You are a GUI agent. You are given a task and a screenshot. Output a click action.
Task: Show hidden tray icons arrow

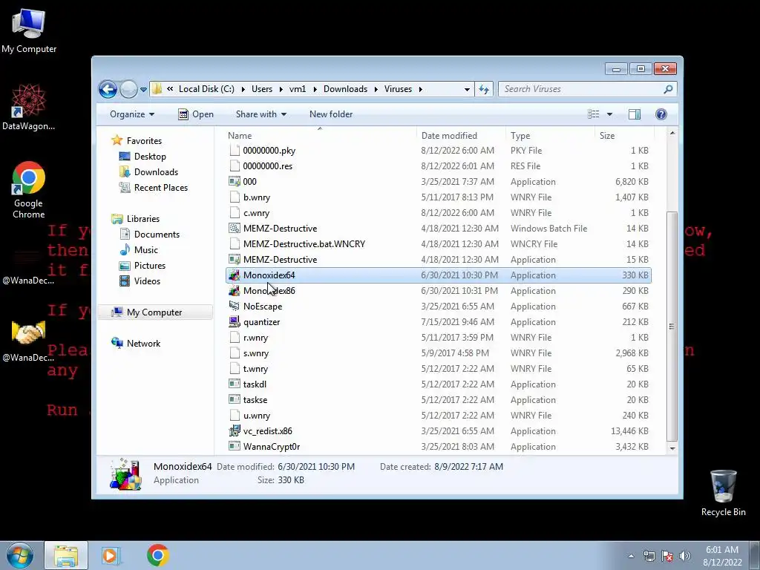(631, 556)
